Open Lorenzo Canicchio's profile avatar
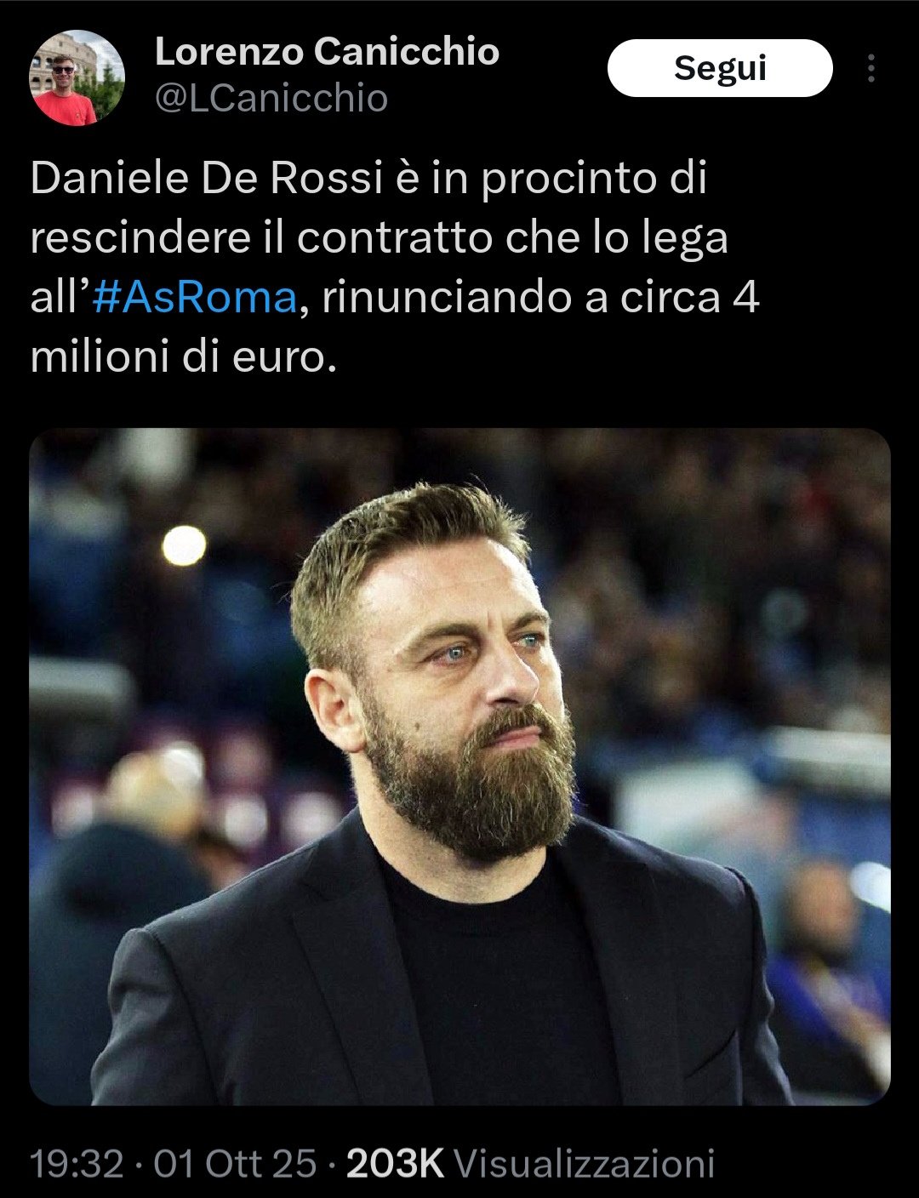Viewport: 919px width, 1198px height. point(77,78)
